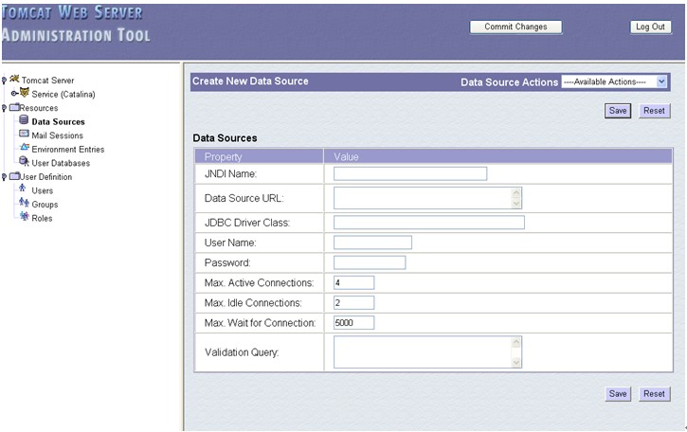Click the Max. Idle Connections field

point(353,303)
